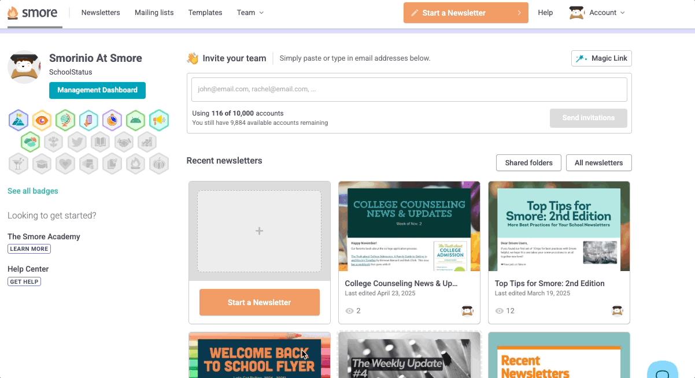Focus the invite email addresses field
Image resolution: width=695 pixels, height=378 pixels.
(x=409, y=90)
